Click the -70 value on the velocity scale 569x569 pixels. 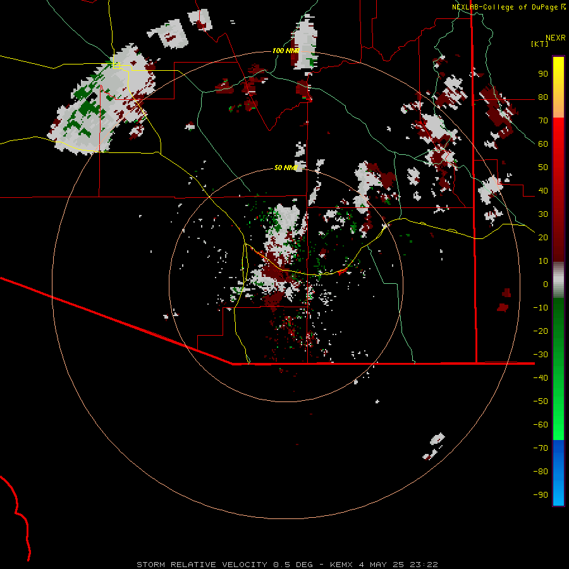pos(541,448)
